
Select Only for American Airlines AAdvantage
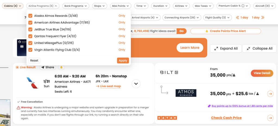point(122,23)
